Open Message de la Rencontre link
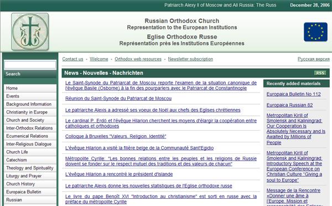332x206 pixels. [x=294, y=197]
